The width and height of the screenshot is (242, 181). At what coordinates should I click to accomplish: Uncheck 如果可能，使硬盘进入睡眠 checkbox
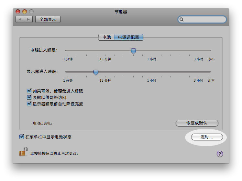click(x=29, y=91)
